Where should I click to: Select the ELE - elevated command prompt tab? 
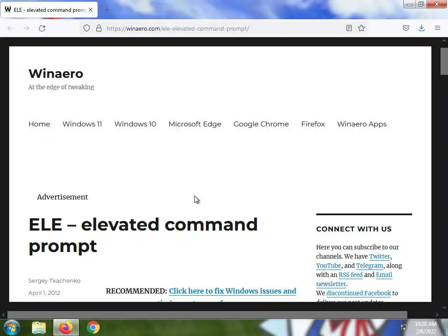pos(49,10)
